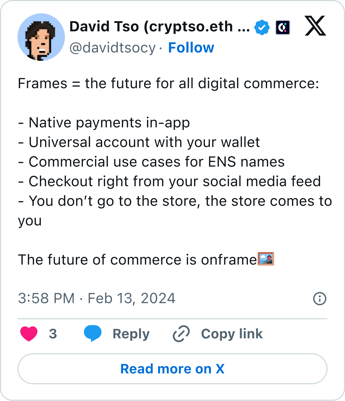Viewport: 345px width, 401px height.
Task: Click the like count number 3
Action: pyautogui.click(x=53, y=334)
